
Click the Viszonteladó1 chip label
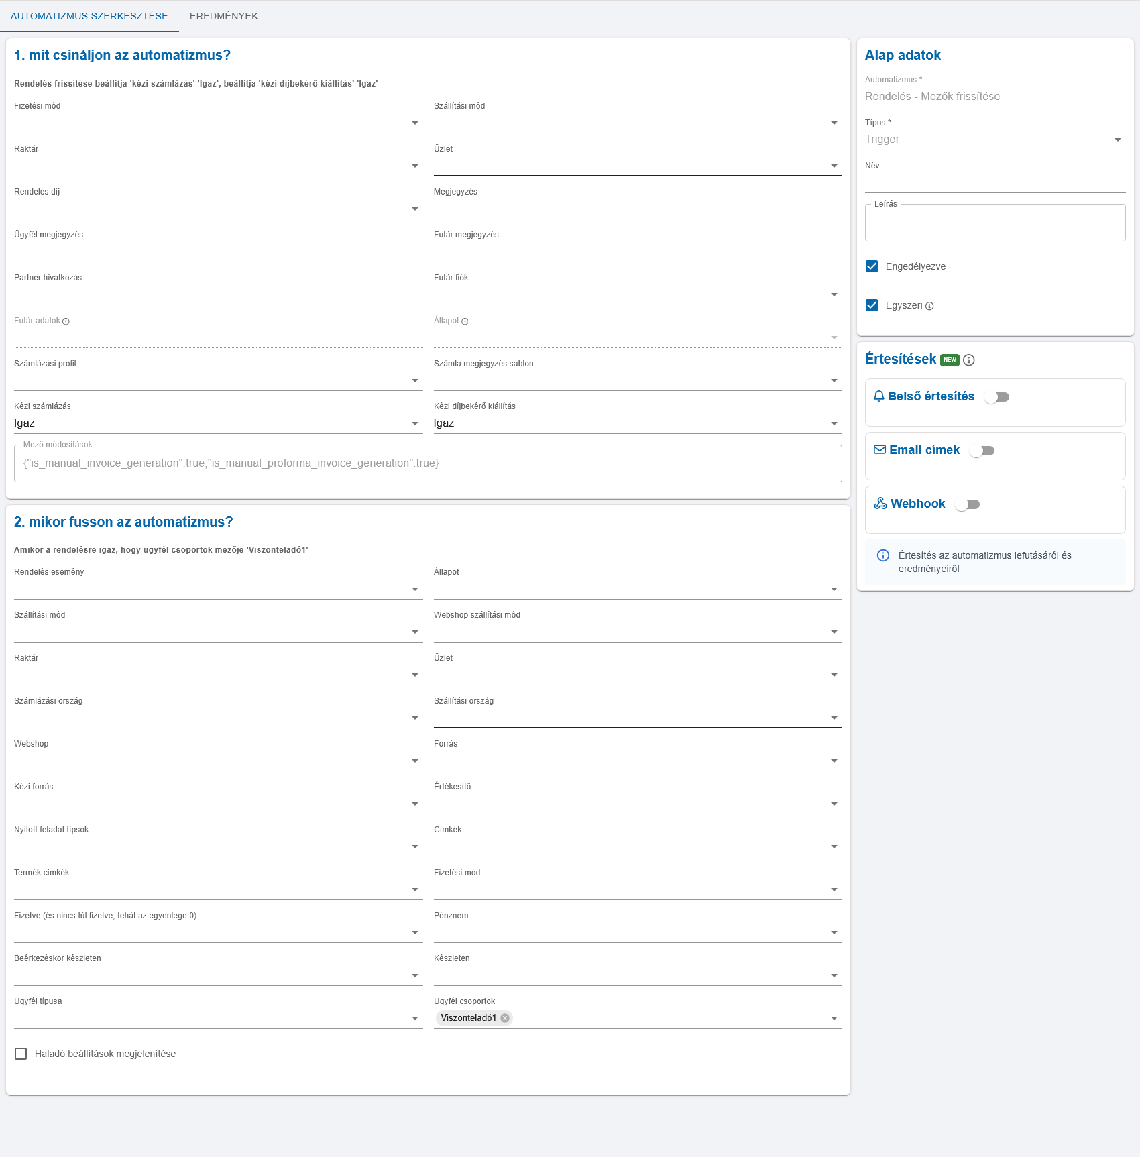469,1018
